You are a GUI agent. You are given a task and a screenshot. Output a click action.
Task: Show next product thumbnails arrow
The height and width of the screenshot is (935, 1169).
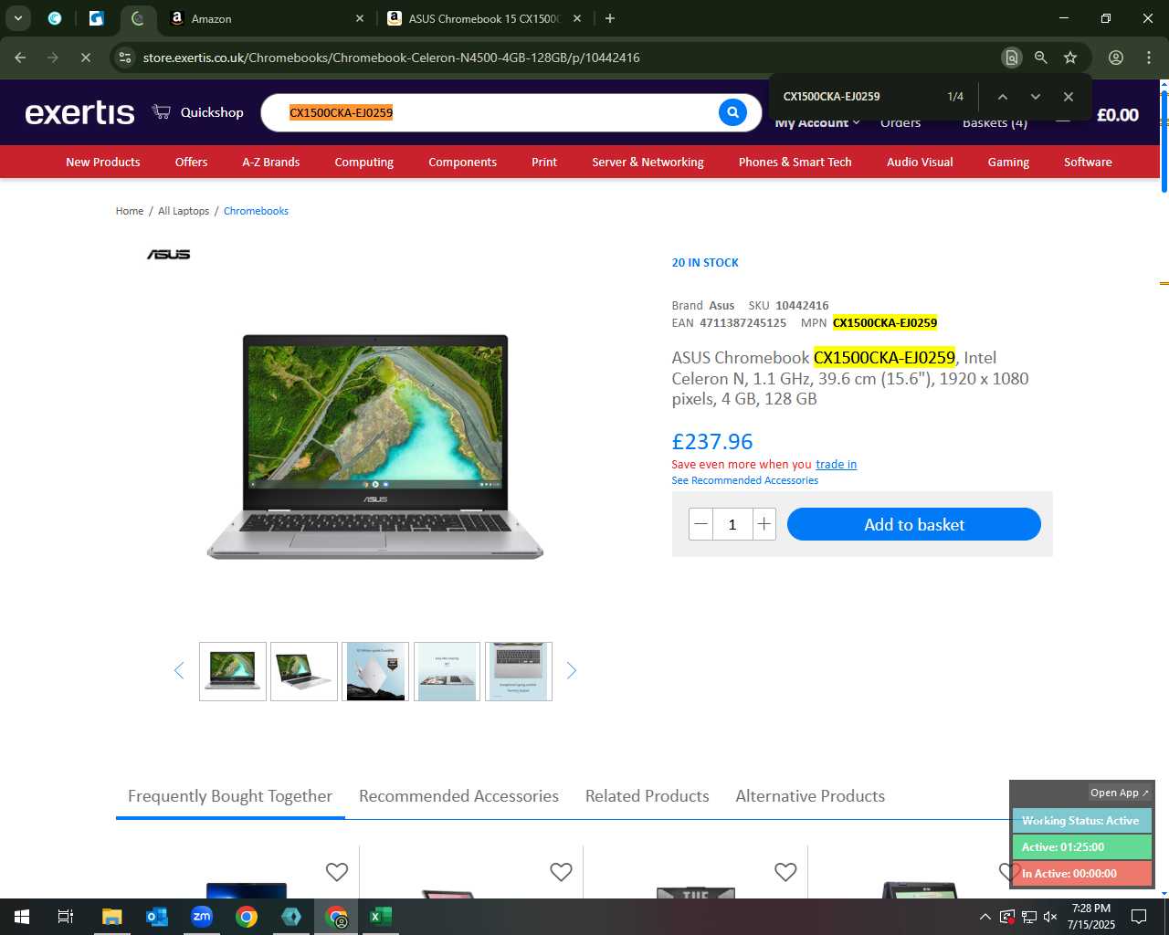(572, 671)
